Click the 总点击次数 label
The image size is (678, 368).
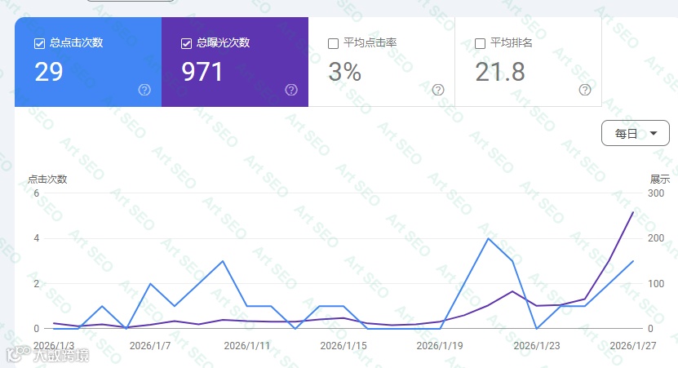click(76, 42)
